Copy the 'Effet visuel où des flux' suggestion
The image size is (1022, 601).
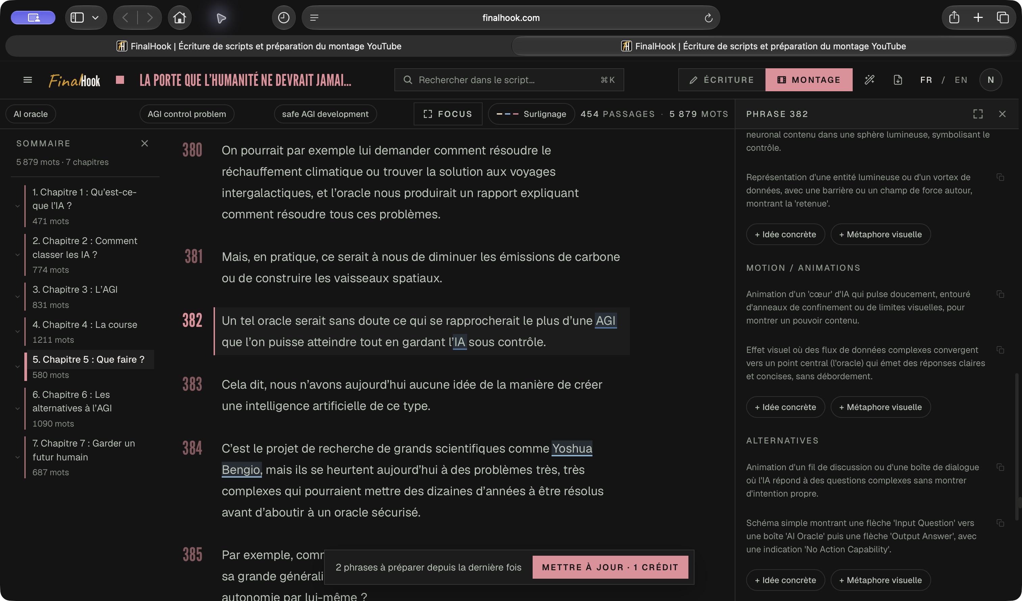click(x=1000, y=350)
